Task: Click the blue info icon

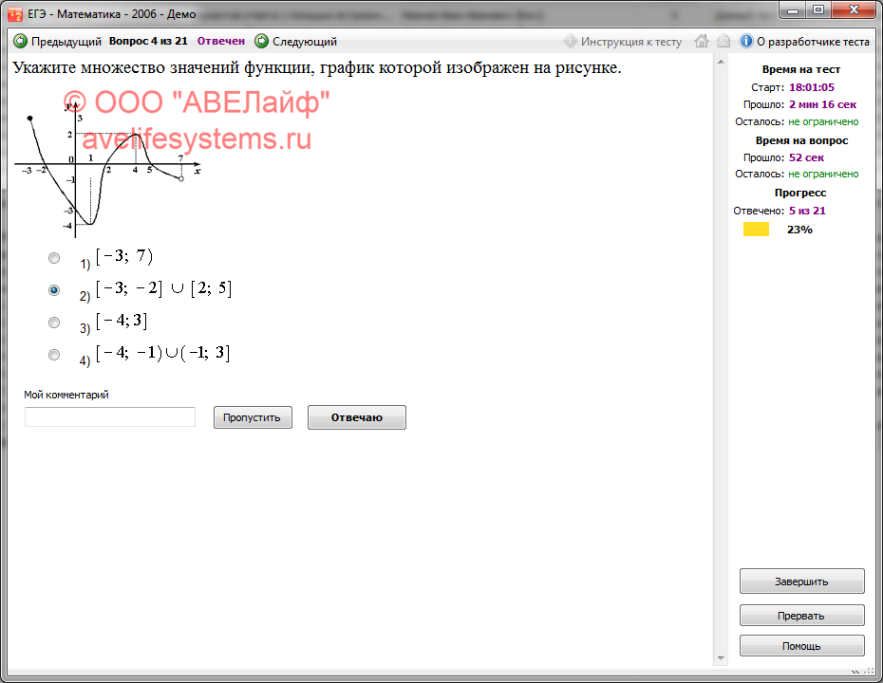Action: click(746, 42)
